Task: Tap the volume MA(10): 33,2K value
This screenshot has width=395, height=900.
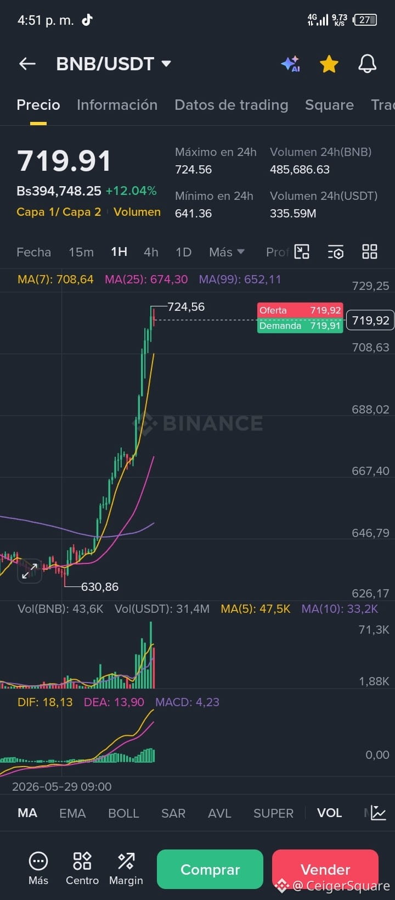Action: click(x=340, y=609)
